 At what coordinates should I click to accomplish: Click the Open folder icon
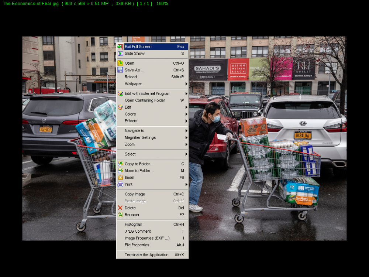120,63
